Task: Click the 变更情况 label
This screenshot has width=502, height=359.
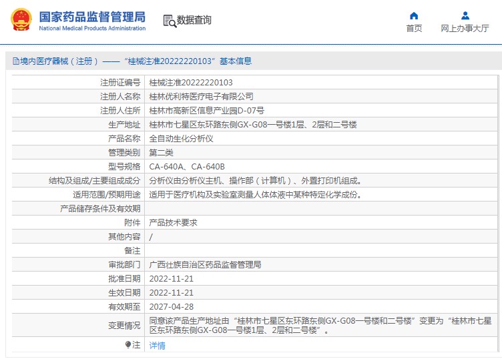Action: pos(124,326)
